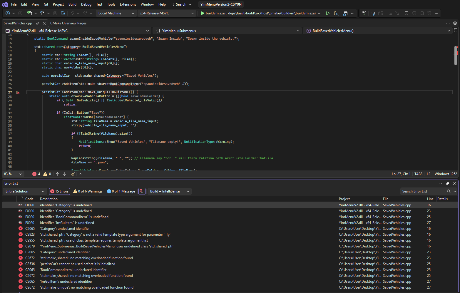The image size is (460, 293).
Task: Toggle a bookmark with the bookmark icon
Action: coord(407,13)
